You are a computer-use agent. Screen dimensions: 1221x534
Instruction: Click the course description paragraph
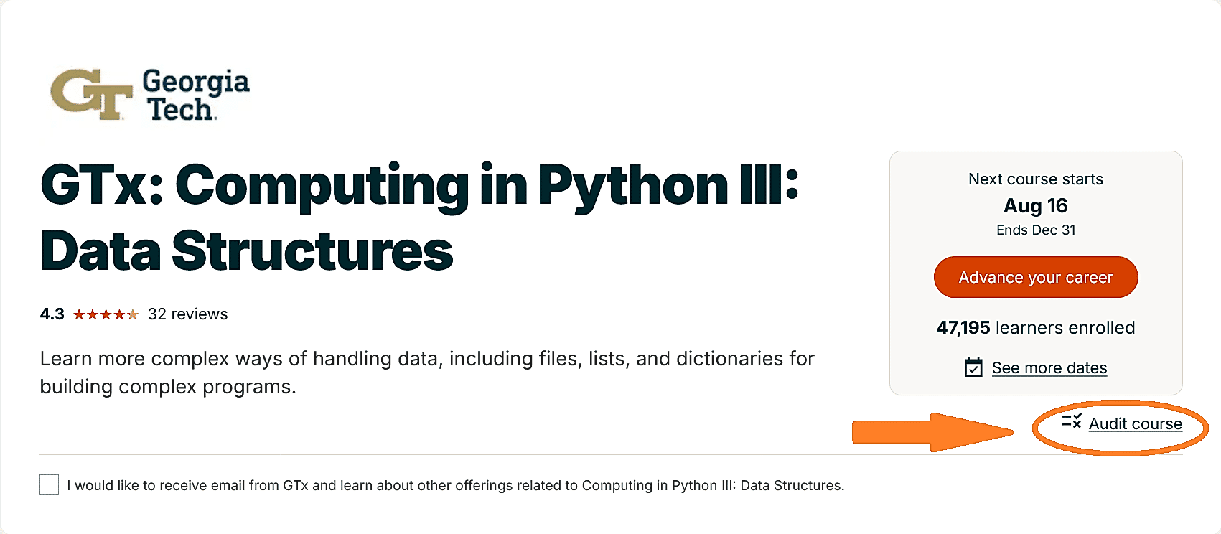[x=427, y=373]
